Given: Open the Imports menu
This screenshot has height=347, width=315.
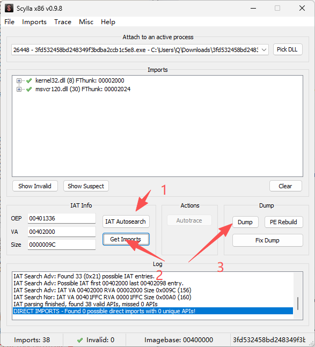Looking at the screenshot, I should click(x=34, y=22).
